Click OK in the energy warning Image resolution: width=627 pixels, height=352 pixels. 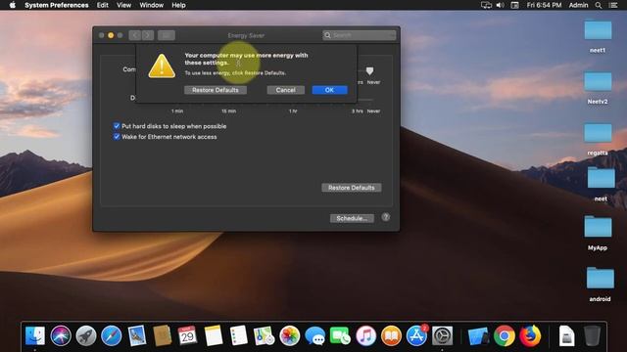[329, 90]
